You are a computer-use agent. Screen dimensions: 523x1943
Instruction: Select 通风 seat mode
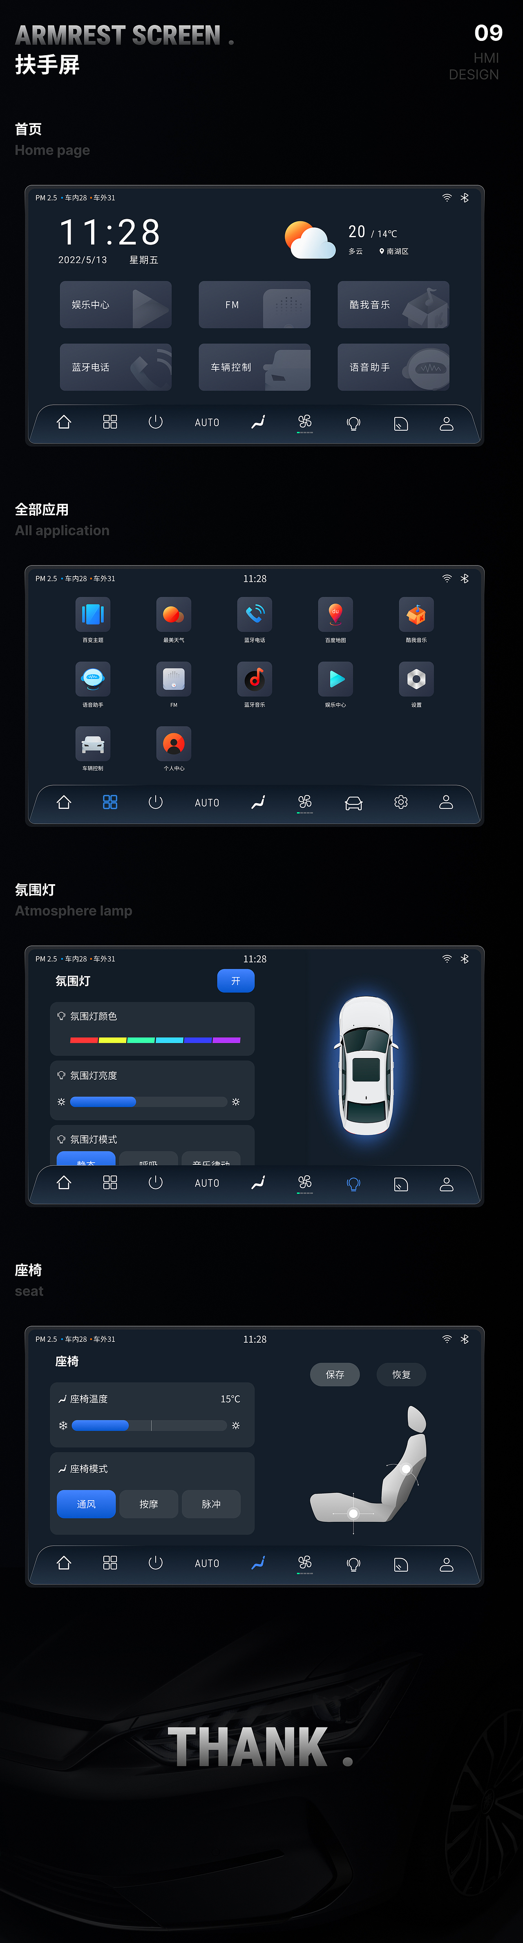coord(86,1504)
